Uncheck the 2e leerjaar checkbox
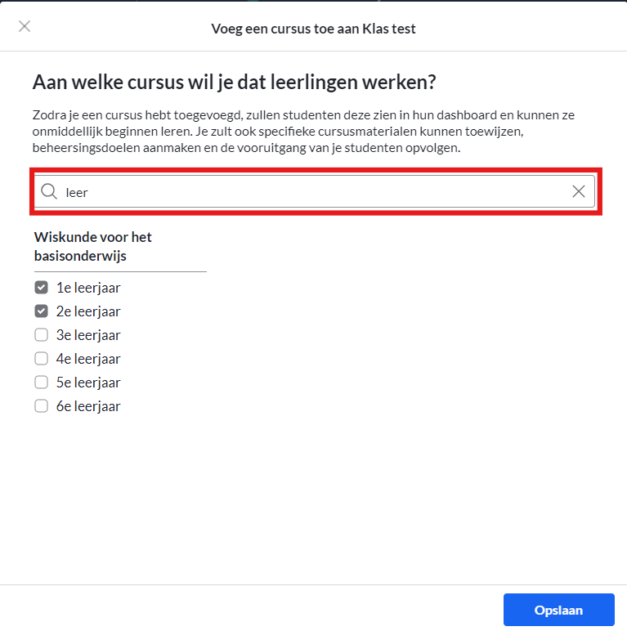Viewport: 627px width, 631px height. click(42, 311)
